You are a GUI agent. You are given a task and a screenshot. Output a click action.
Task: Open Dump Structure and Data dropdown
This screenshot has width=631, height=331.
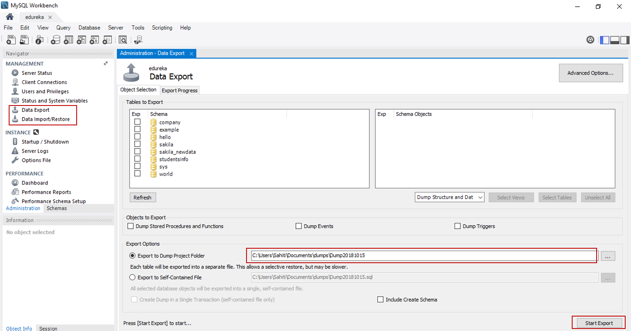(450, 197)
